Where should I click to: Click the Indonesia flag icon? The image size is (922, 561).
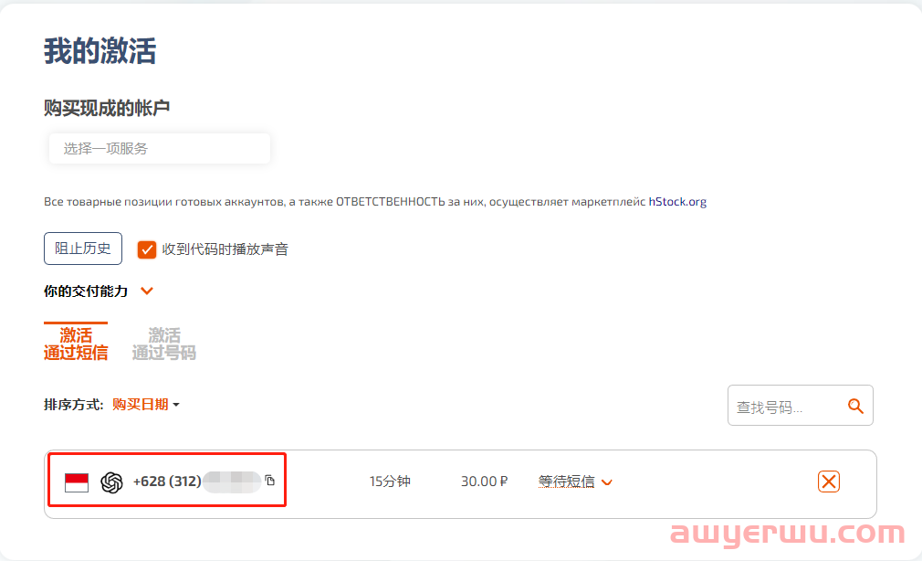[x=77, y=482]
